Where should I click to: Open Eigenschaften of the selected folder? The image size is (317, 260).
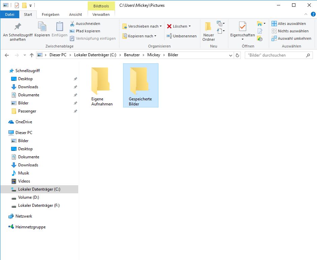[x=242, y=31]
